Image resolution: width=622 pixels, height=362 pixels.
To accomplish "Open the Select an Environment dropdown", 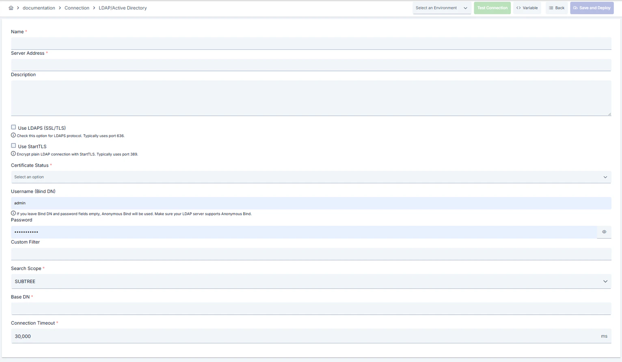I will tap(442, 8).
